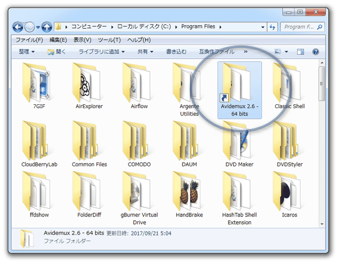Open the 共有 dropdown

point(146,52)
